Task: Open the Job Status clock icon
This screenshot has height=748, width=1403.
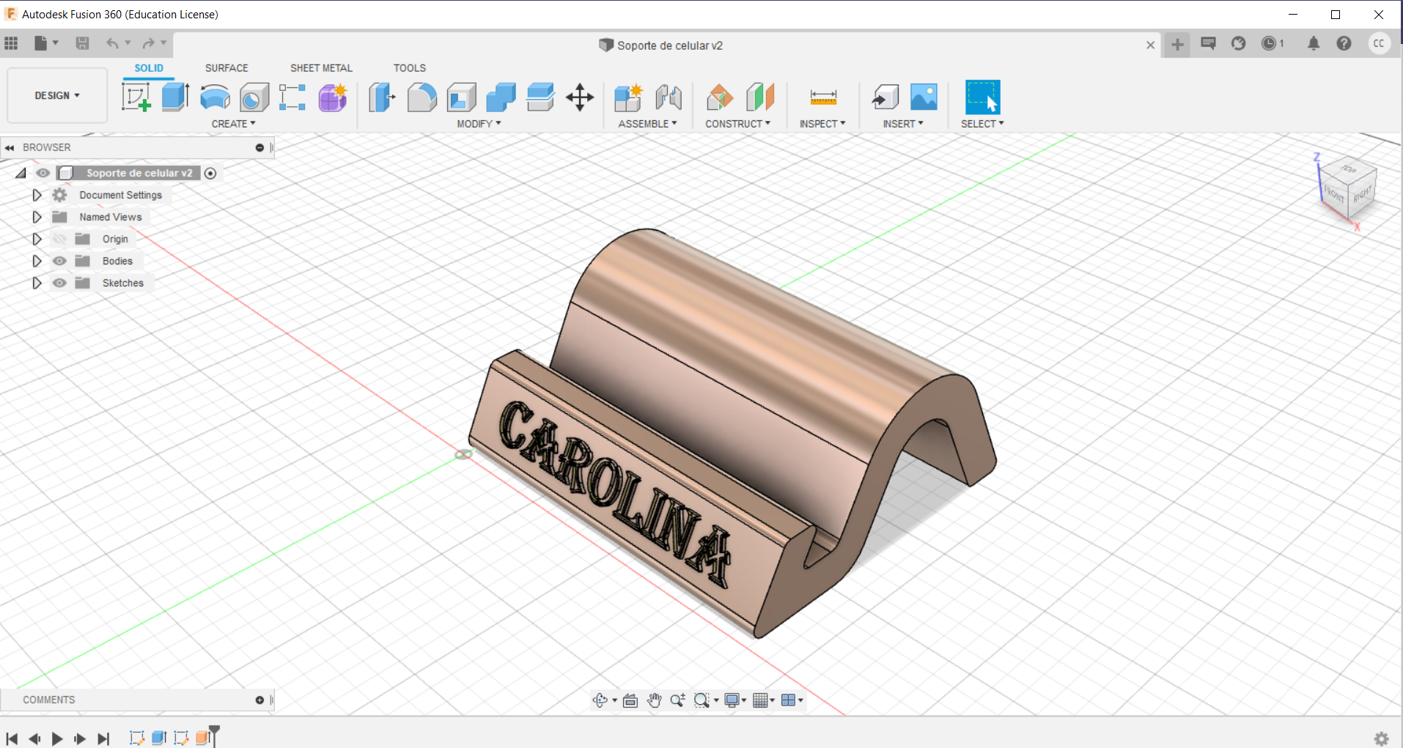Action: coord(1269,43)
